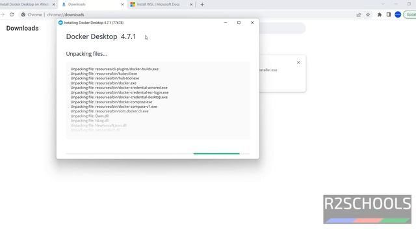
Task: Minimize the Chrome browser window
Action: (x=396, y=5)
